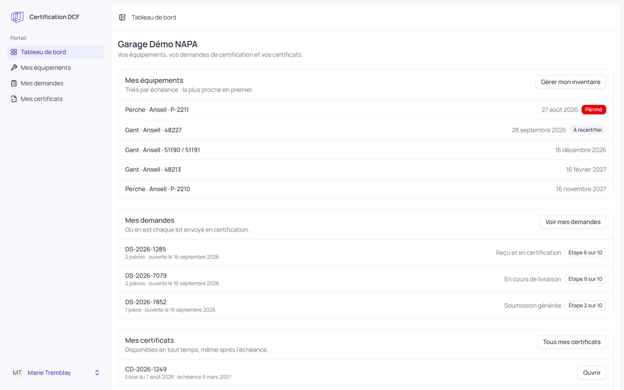The image size is (624, 390).
Task: Click the Étape 9 sur 10 badge
Action: click(585, 279)
